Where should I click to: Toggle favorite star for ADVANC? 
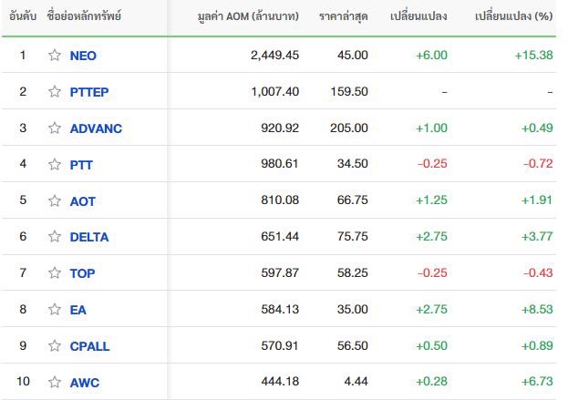[55, 128]
